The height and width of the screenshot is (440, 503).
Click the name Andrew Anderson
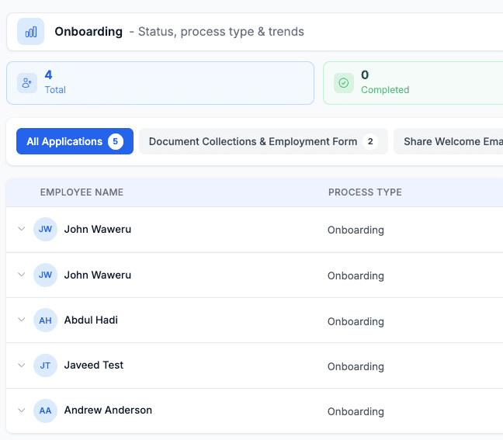point(108,411)
